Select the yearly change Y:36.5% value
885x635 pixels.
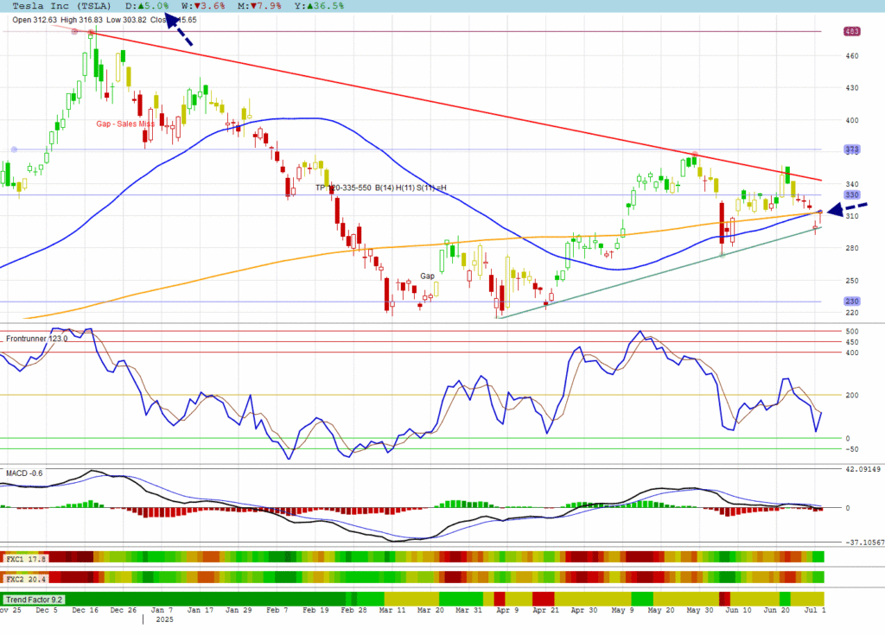(319, 6)
